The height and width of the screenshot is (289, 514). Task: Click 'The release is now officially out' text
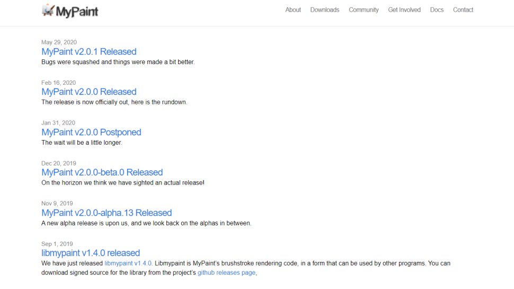[x=114, y=102]
